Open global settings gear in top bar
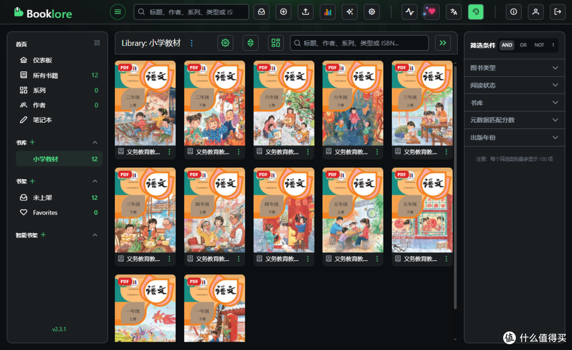The width and height of the screenshot is (572, 350). coord(372,12)
